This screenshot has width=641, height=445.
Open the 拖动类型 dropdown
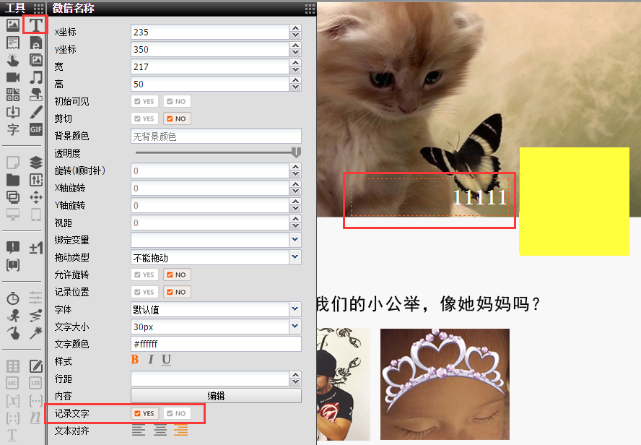(295, 257)
